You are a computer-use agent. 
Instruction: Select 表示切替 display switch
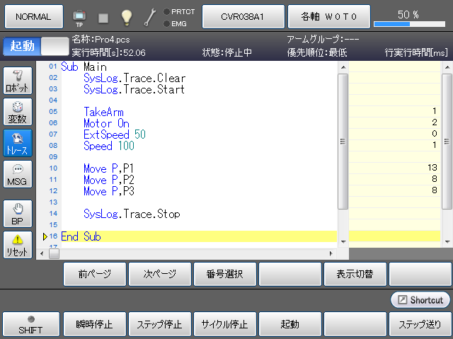[x=355, y=273]
